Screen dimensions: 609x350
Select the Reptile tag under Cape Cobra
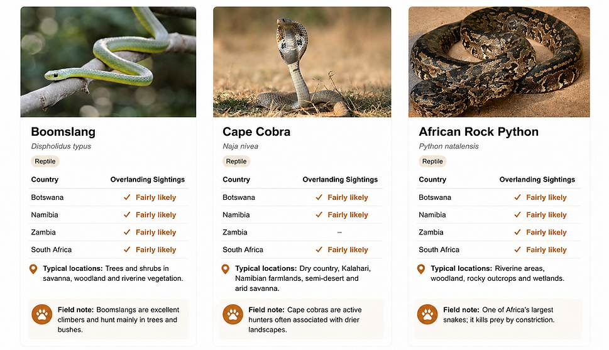(x=236, y=161)
